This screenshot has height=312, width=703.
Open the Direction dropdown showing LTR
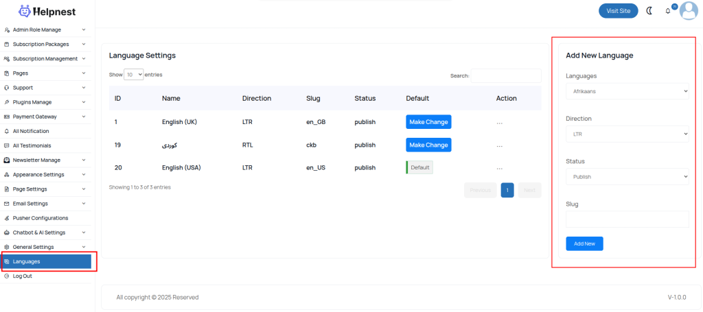pyautogui.click(x=627, y=134)
